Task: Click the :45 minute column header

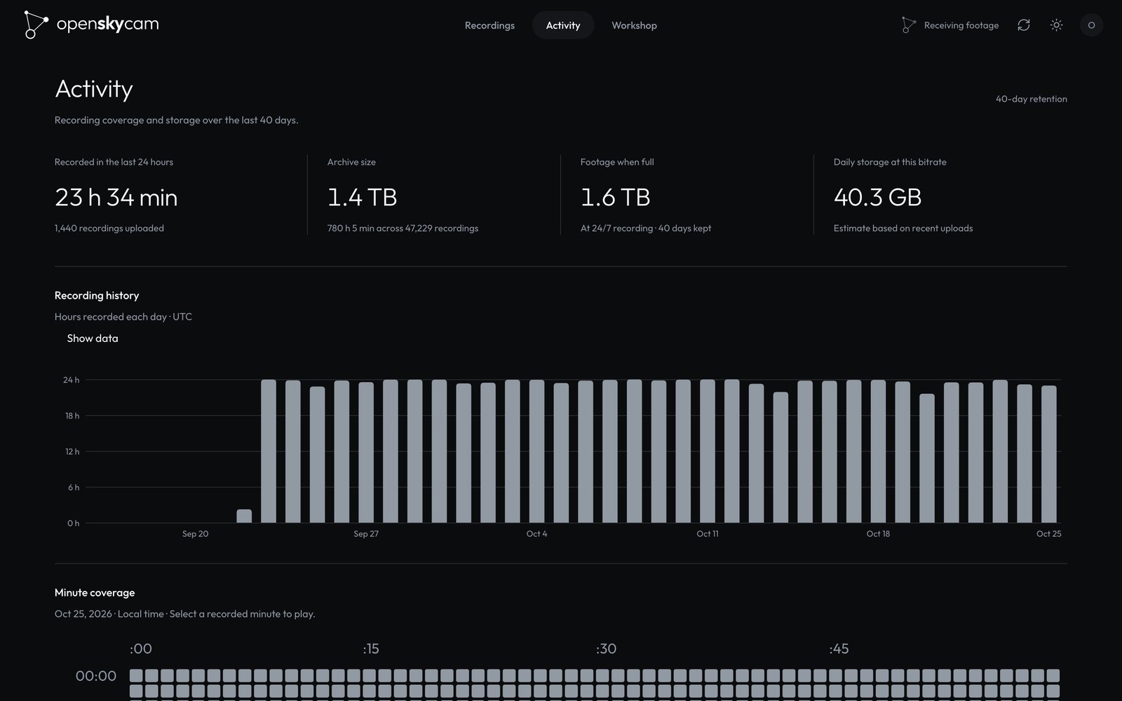Action: [x=839, y=649]
